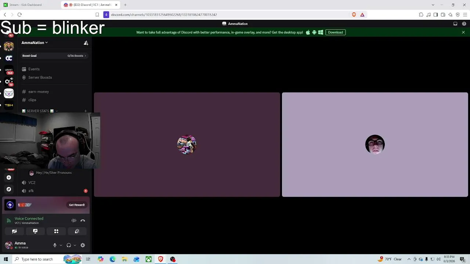
Task: Dismiss the desktop app banner
Action: tap(463, 32)
